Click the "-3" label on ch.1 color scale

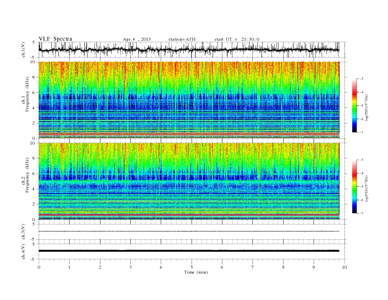click(x=362, y=79)
